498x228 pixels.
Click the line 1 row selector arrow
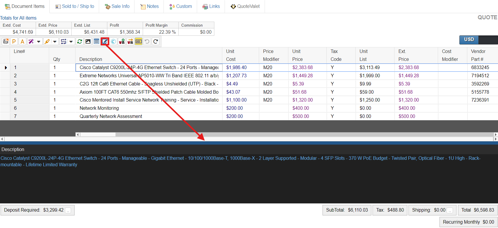(6, 68)
